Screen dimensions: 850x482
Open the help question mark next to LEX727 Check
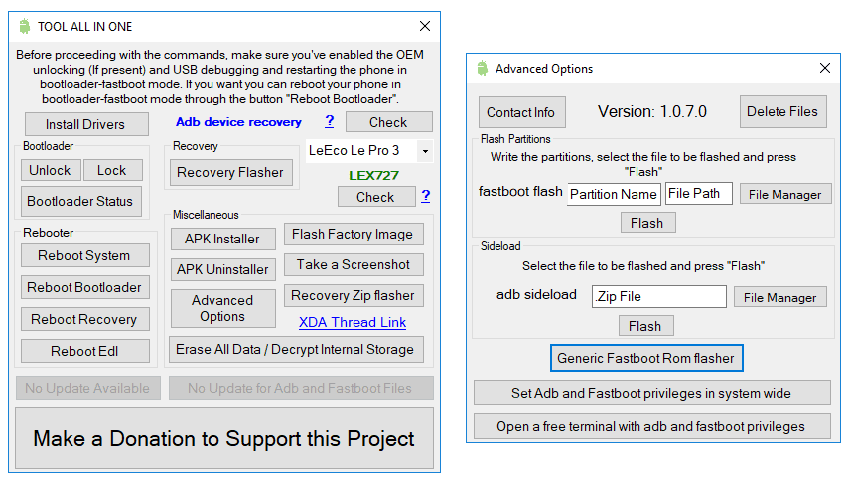tap(426, 196)
